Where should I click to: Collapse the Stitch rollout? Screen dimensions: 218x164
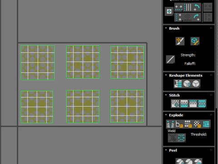coord(166,95)
